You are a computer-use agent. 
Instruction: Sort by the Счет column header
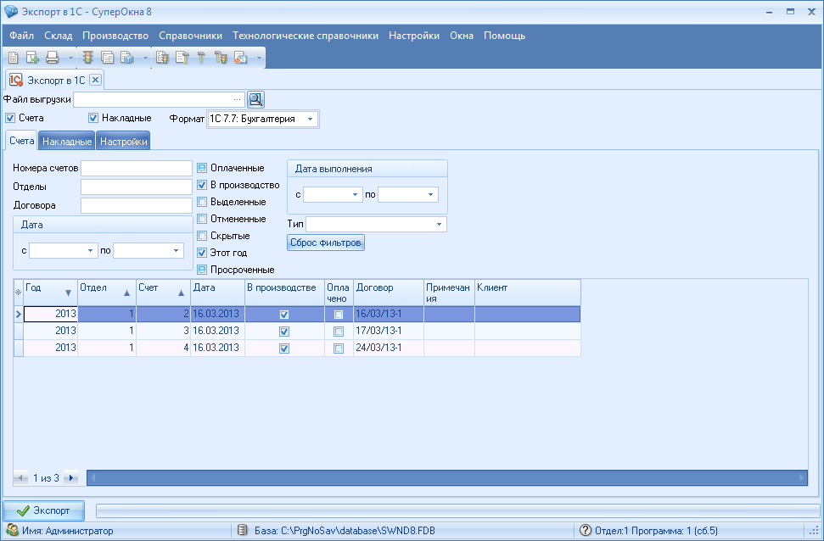pos(163,292)
